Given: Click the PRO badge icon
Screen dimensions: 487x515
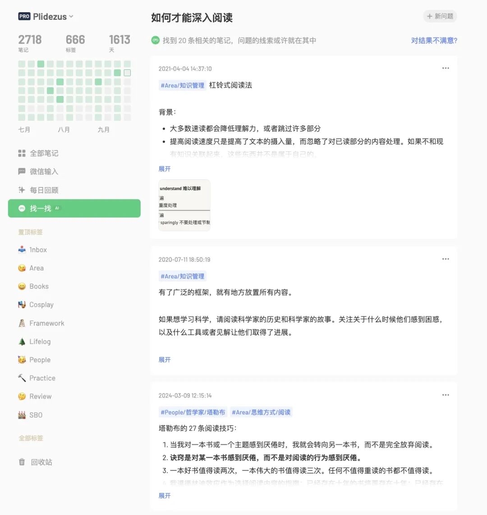Looking at the screenshot, I should (24, 16).
